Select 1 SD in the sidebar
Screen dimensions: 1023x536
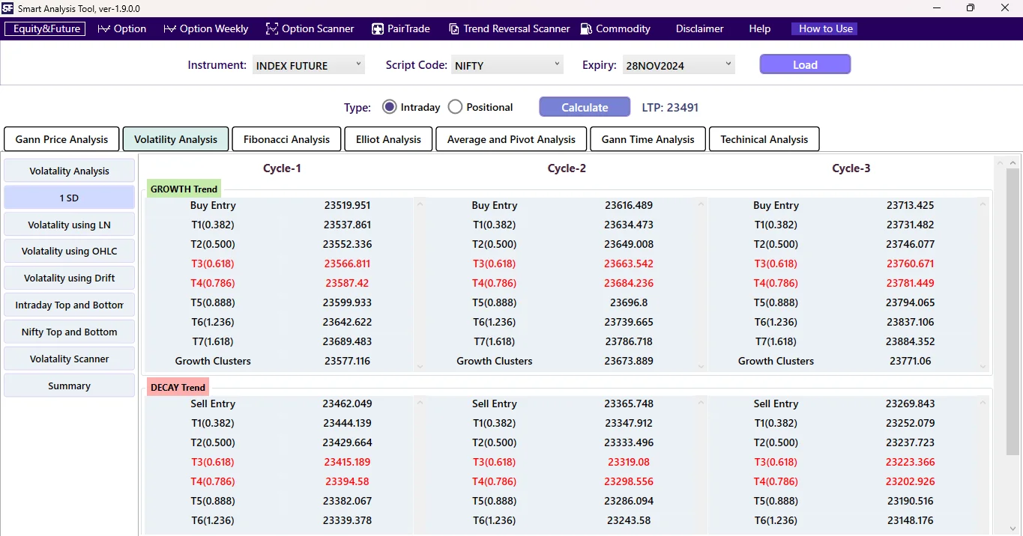coord(69,197)
